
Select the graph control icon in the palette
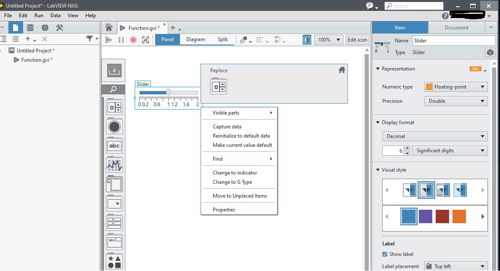pyautogui.click(x=114, y=165)
